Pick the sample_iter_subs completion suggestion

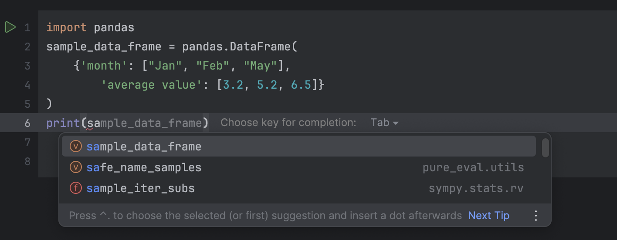coord(140,188)
